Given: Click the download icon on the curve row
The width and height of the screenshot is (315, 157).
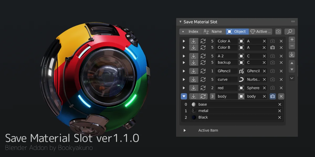Looking at the screenshot, I should (194, 79).
